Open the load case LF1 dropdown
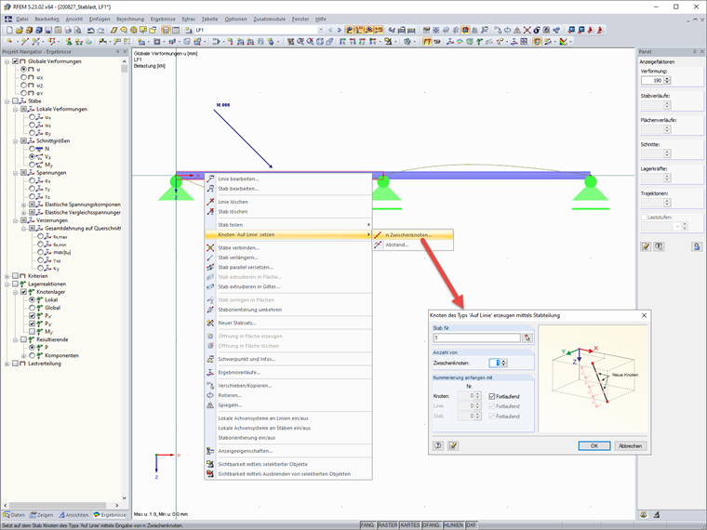Viewport: 707px width, 530px height. 321,30
